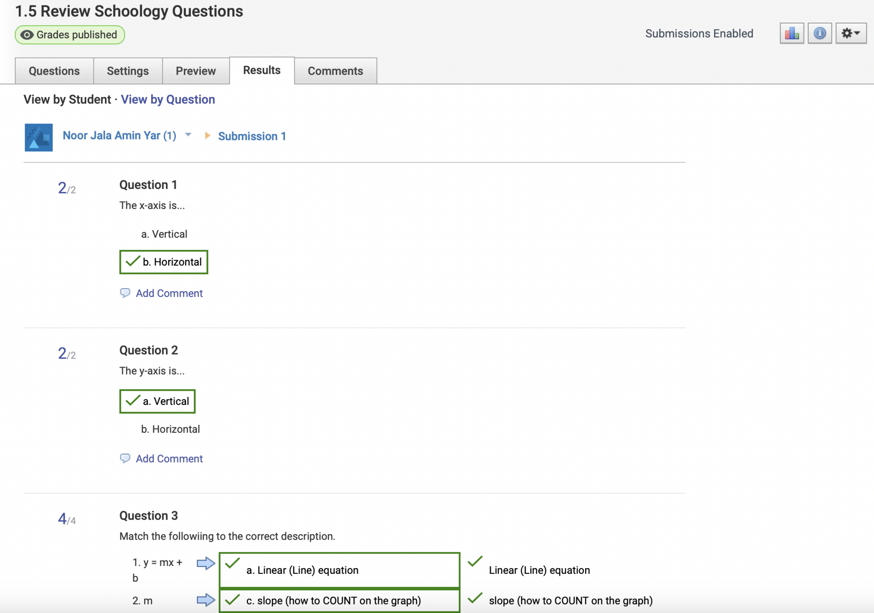
Task: Click the checkmark beside Linear (Line) equation answer
Action: (x=475, y=562)
